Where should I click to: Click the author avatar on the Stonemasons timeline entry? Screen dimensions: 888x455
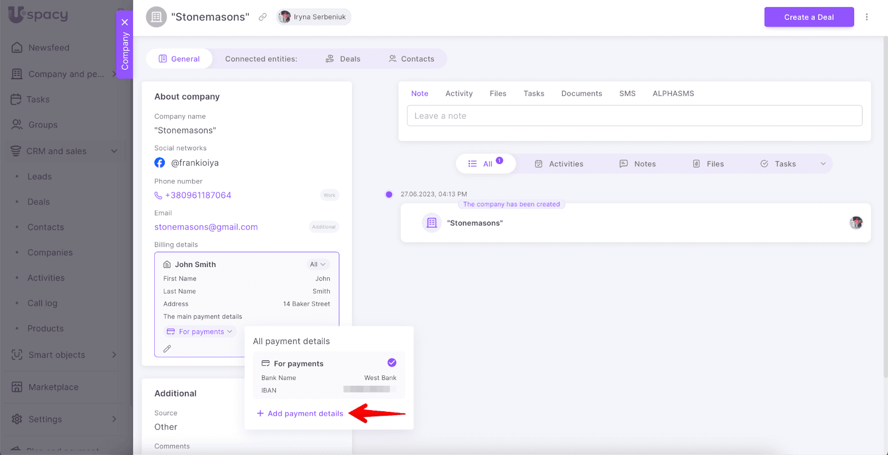pyautogui.click(x=856, y=223)
